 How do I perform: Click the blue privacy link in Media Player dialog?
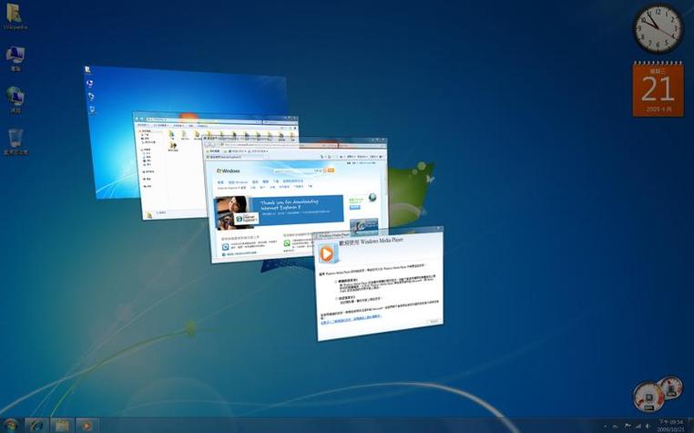[x=351, y=320]
